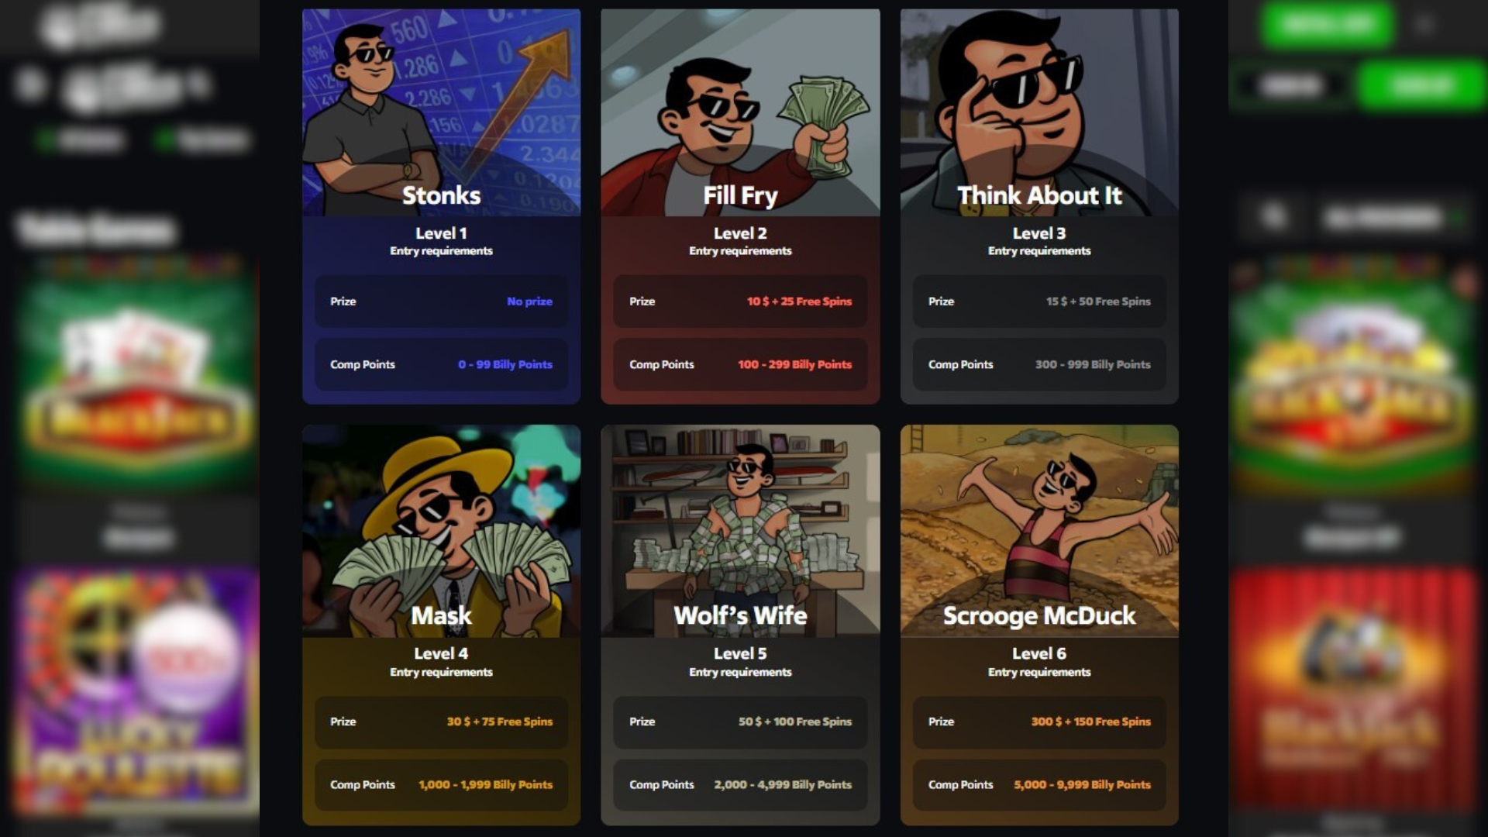Click the 'Level 6' heading under Scrooge McDuck

click(1039, 653)
